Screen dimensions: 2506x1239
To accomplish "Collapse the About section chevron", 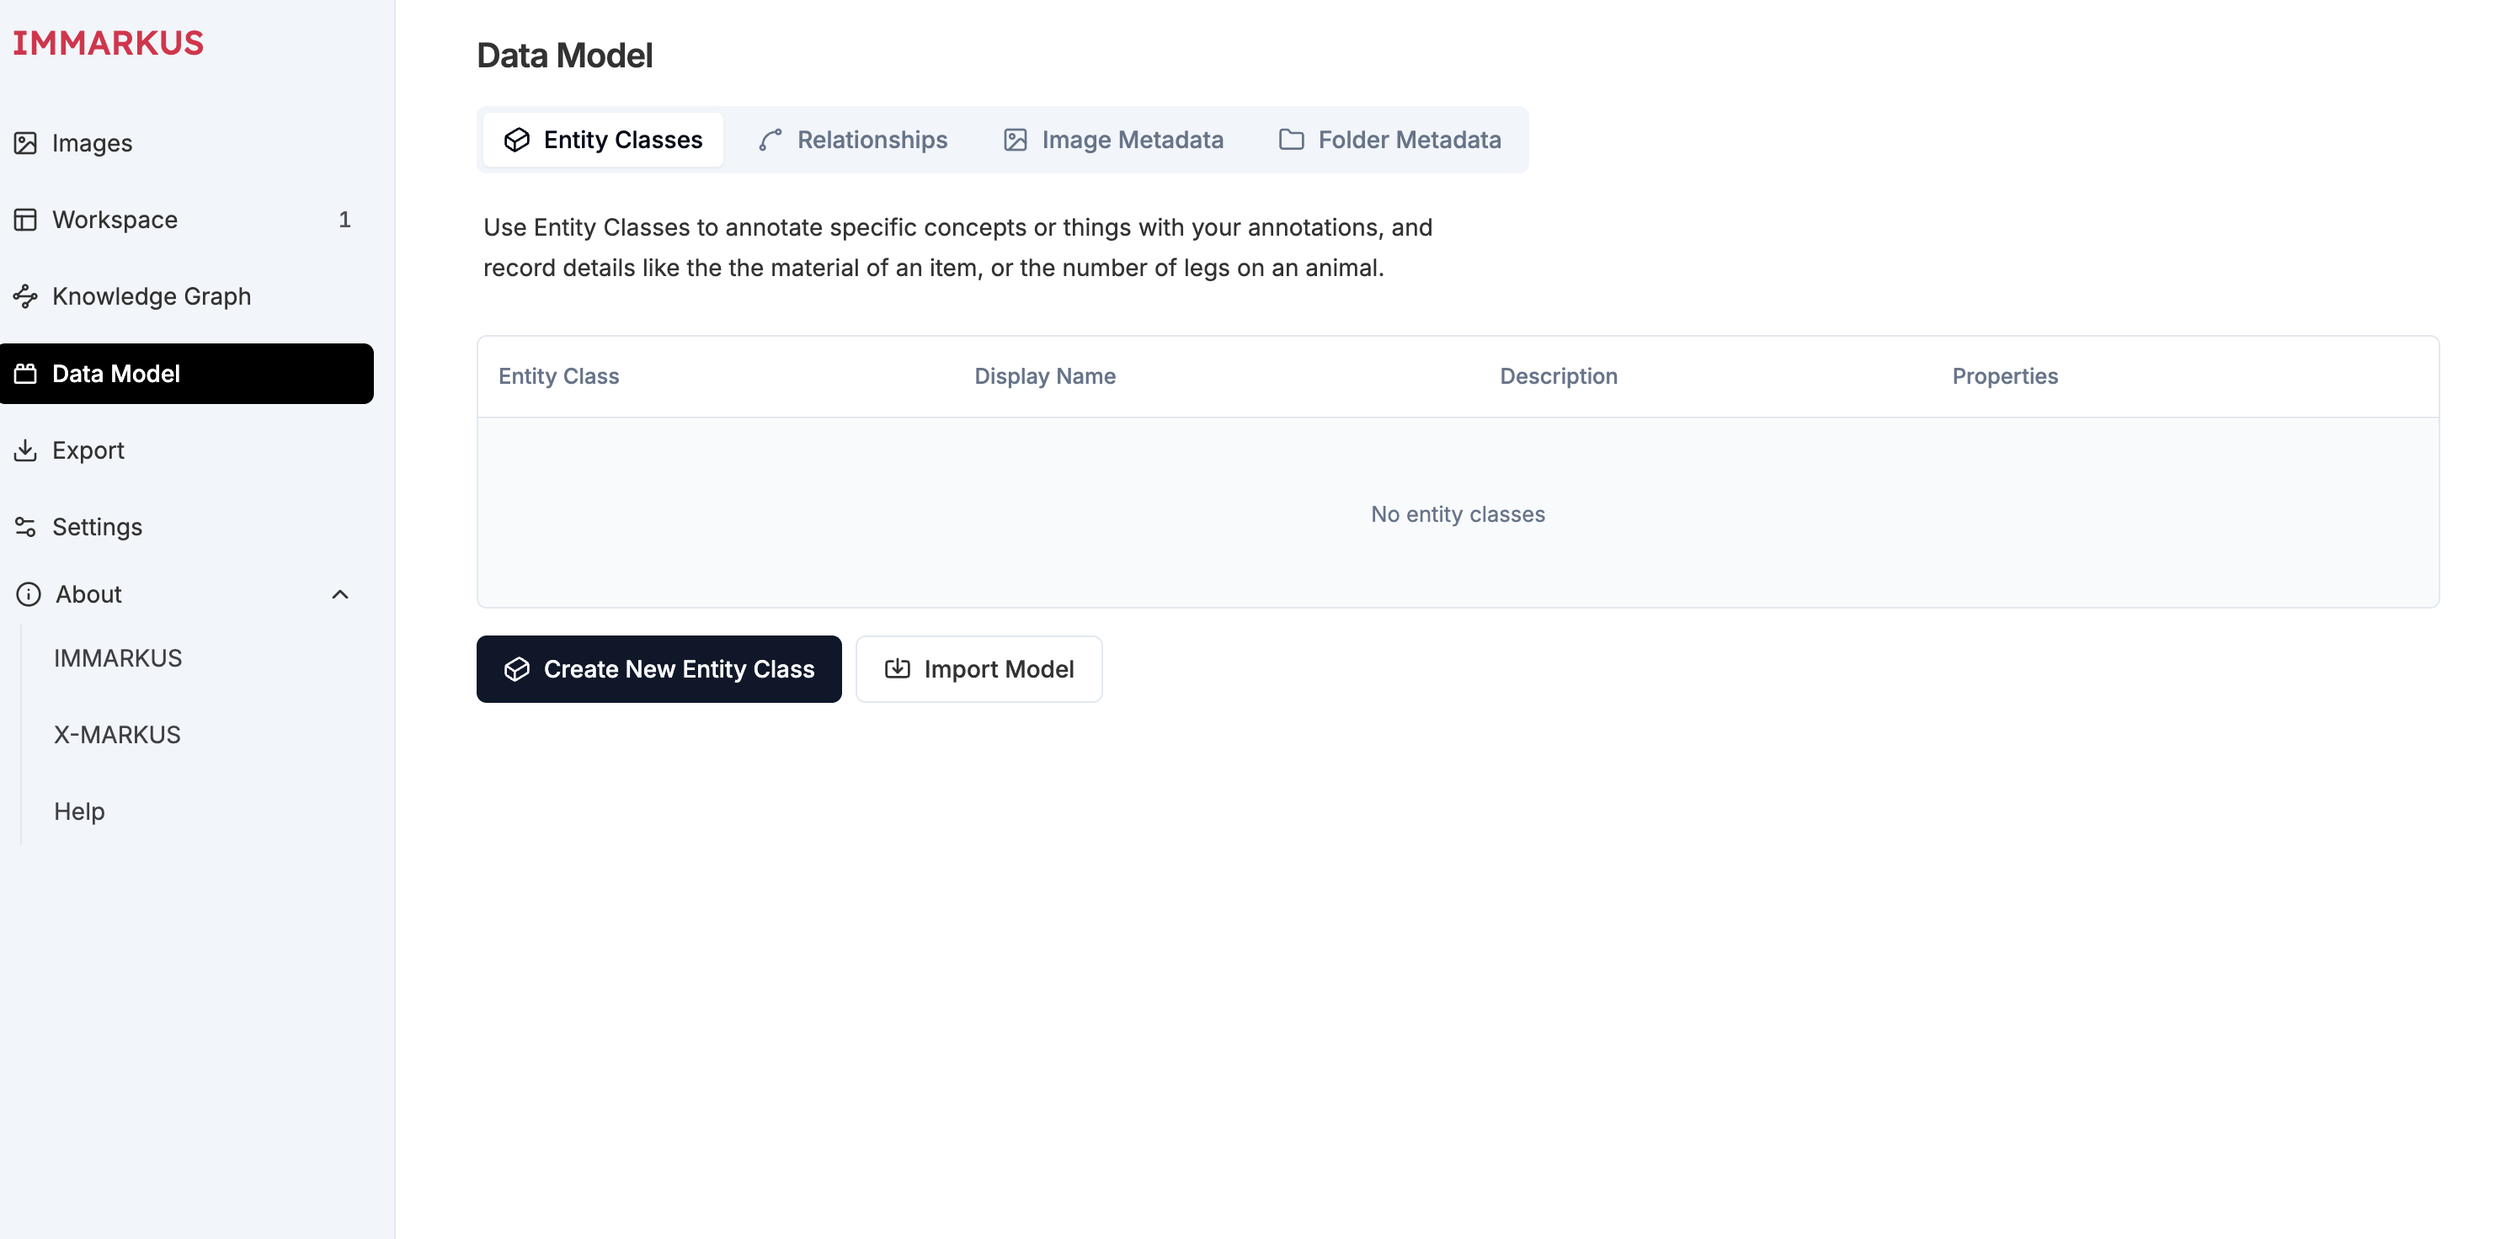I will pyautogui.click(x=339, y=594).
